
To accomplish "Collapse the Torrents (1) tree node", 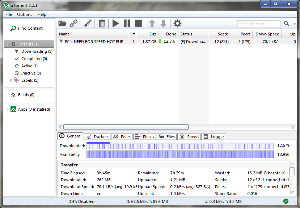I will [x=8, y=44].
